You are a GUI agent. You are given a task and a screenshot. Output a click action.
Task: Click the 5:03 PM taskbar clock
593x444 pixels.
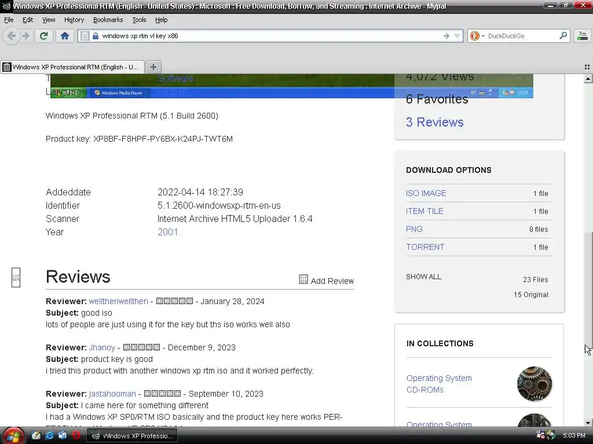click(574, 436)
